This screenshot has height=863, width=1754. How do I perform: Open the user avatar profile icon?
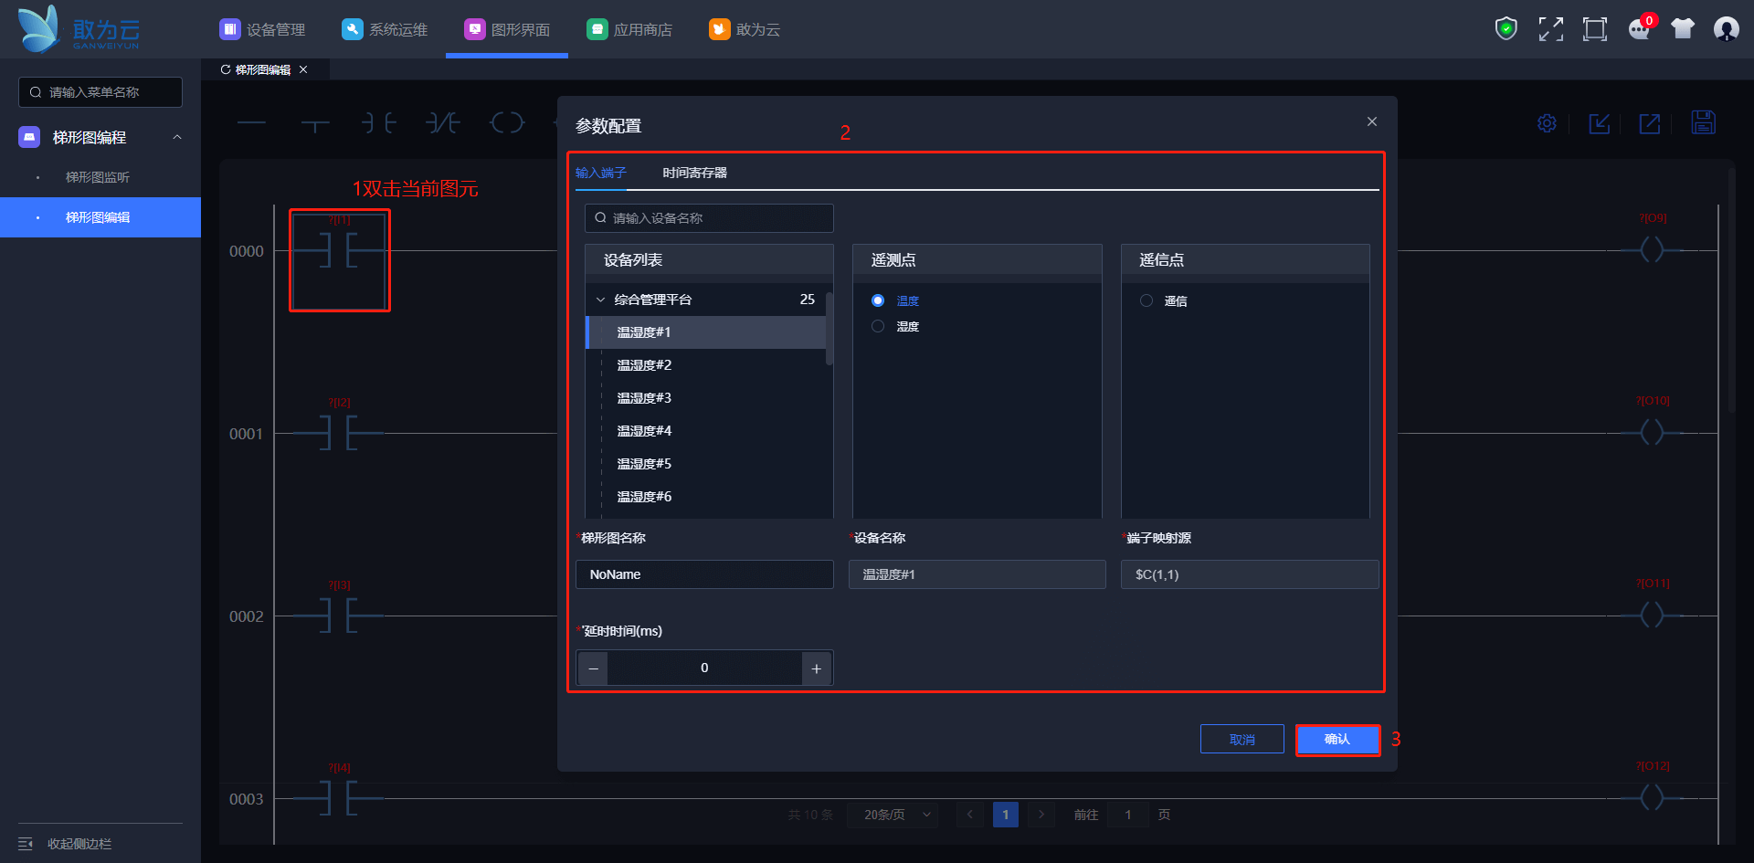(1726, 29)
